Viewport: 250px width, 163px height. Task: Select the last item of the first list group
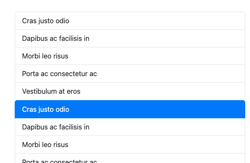click(130, 91)
